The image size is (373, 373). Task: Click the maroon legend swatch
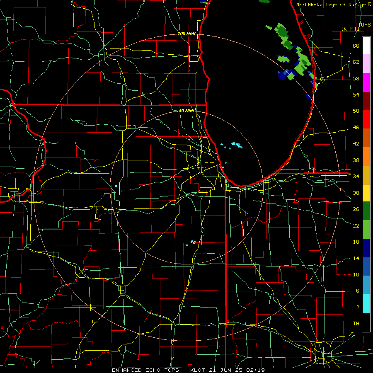(366, 101)
